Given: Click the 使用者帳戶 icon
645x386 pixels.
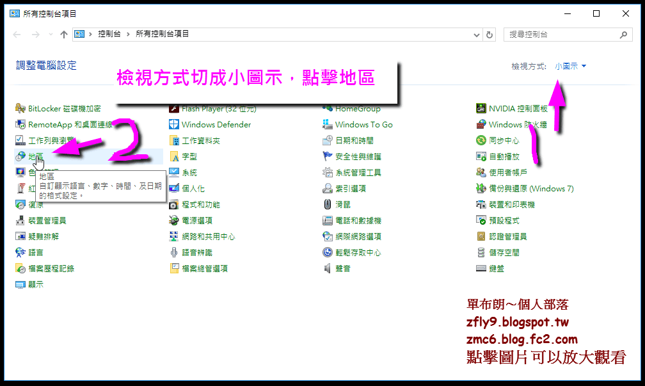Looking at the screenshot, I should pos(481,172).
